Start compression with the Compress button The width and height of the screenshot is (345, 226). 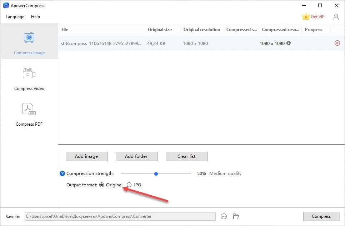pyautogui.click(x=321, y=216)
